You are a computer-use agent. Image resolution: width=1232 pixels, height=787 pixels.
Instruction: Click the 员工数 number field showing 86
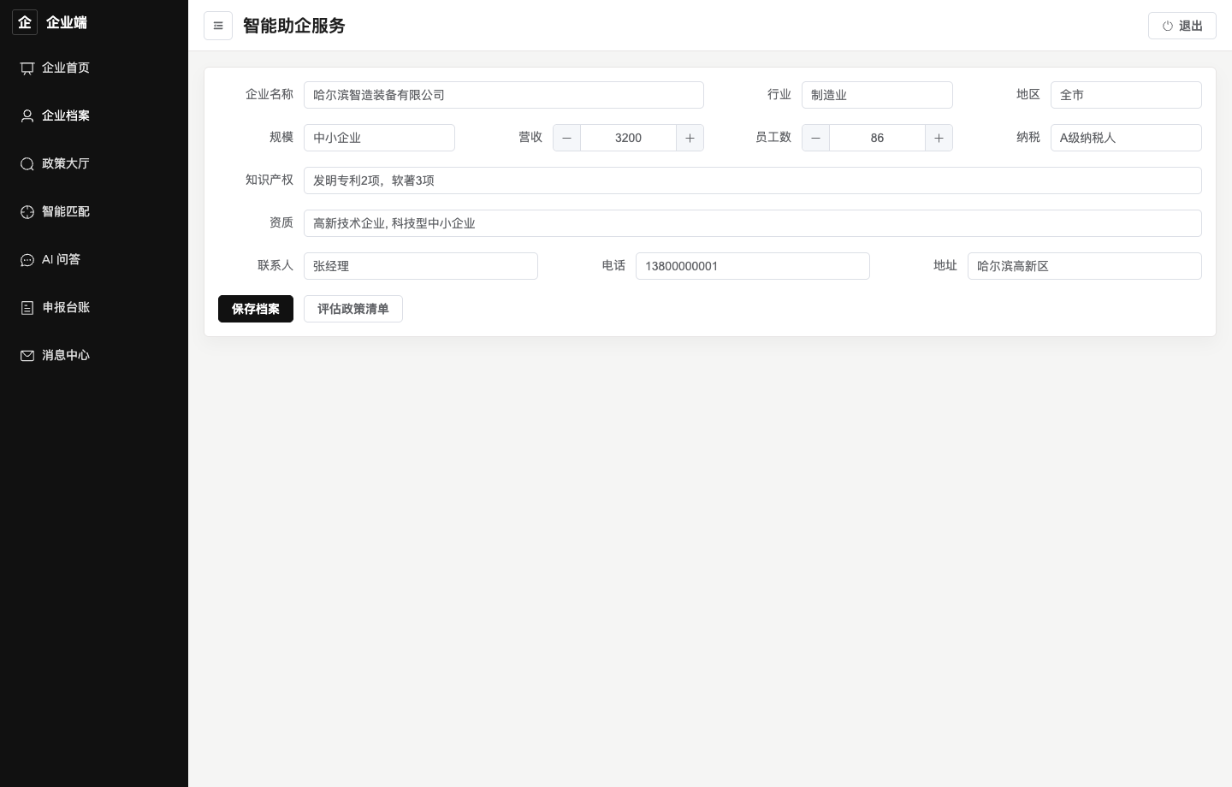click(x=877, y=138)
